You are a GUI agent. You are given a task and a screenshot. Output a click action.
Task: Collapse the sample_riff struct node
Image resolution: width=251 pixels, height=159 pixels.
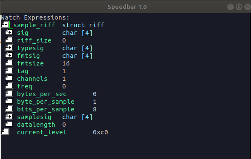[x=5, y=25]
